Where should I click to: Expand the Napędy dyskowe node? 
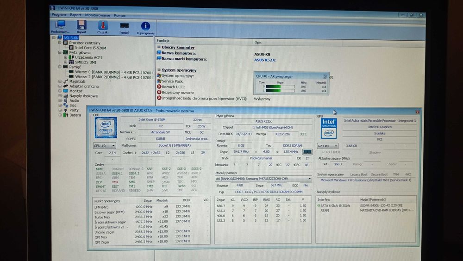(x=60, y=96)
